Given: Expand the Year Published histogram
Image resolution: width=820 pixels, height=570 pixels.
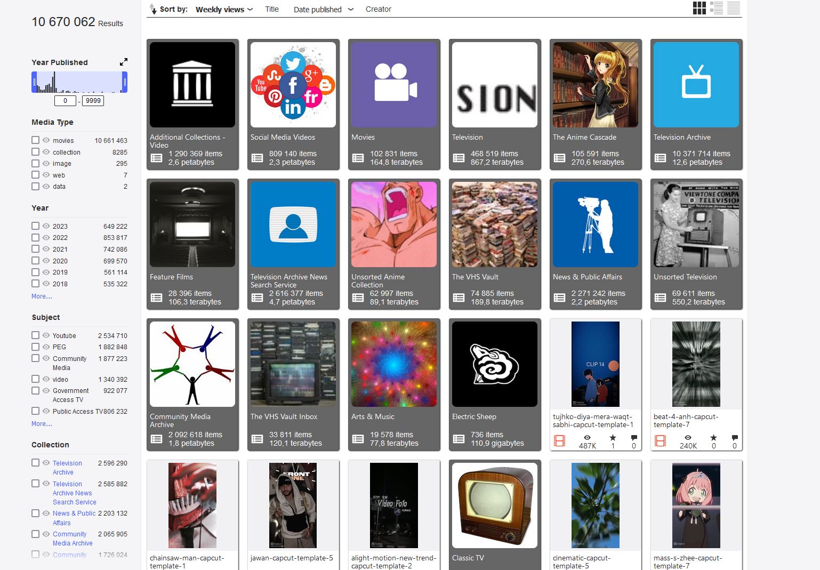Looking at the screenshot, I should pyautogui.click(x=124, y=62).
